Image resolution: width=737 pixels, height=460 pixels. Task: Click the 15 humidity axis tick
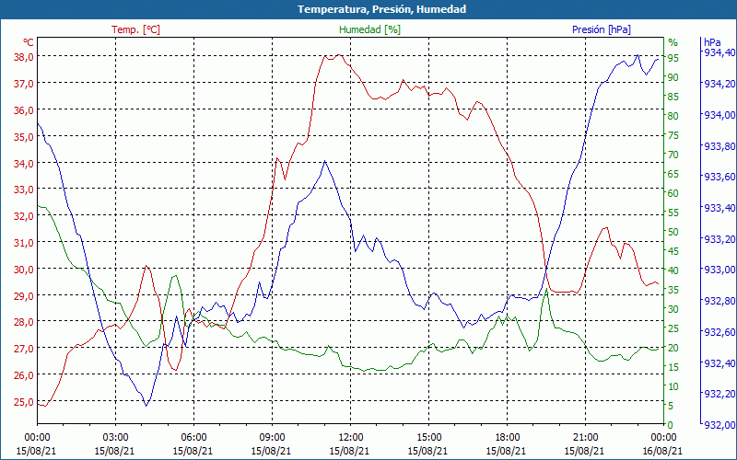673,367
